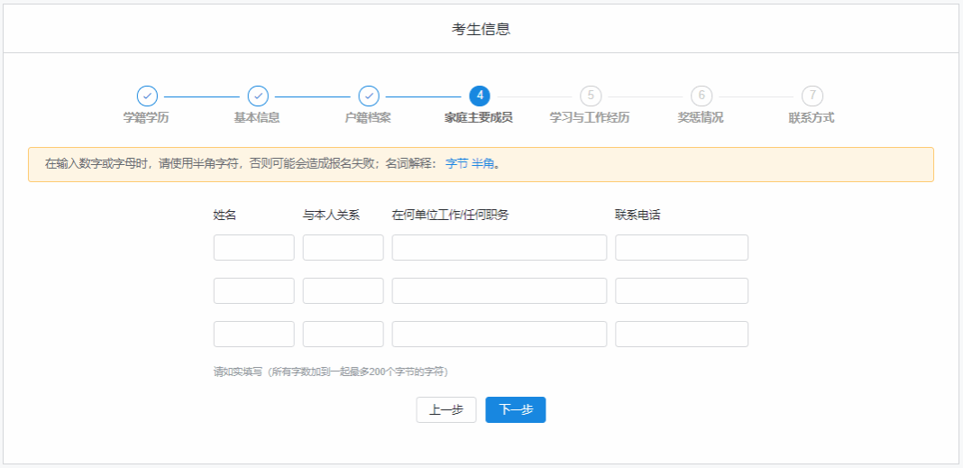
Task: Click third row work unit input
Action: click(499, 335)
